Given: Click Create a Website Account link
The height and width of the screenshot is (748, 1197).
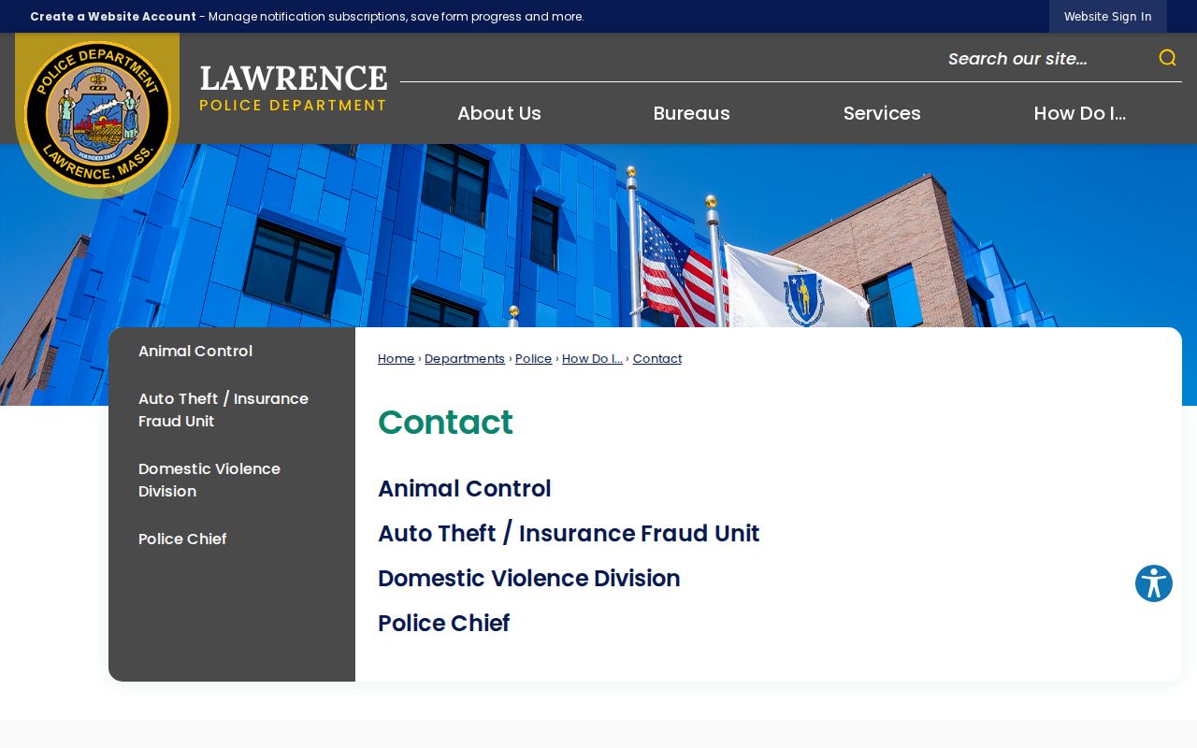Looking at the screenshot, I should [113, 16].
